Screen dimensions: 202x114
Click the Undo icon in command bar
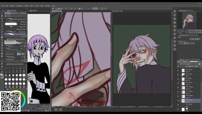point(66,9)
